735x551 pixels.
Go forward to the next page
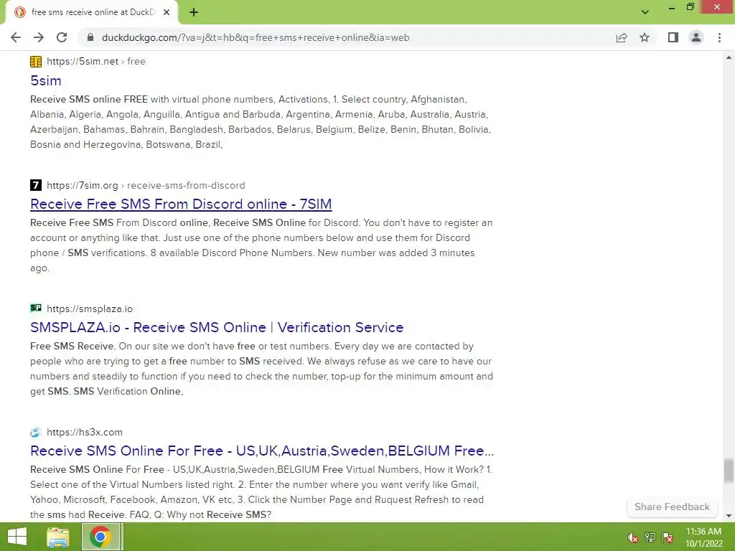[x=39, y=37]
